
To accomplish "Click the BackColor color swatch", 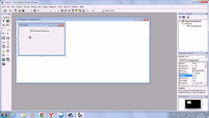I will pyautogui.click(x=193, y=71).
